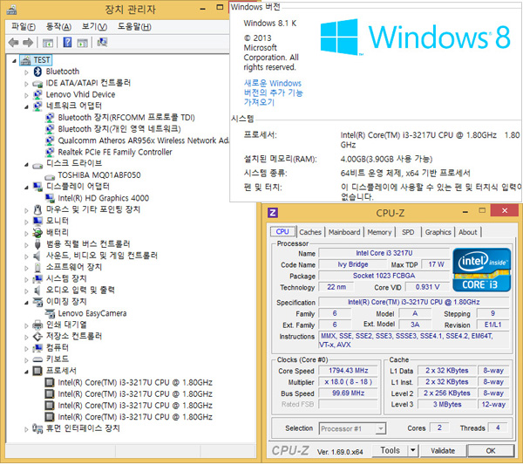Viewport: 523px width, 465px height.
Task: Click the TEST computer root node icon
Action: (x=25, y=60)
